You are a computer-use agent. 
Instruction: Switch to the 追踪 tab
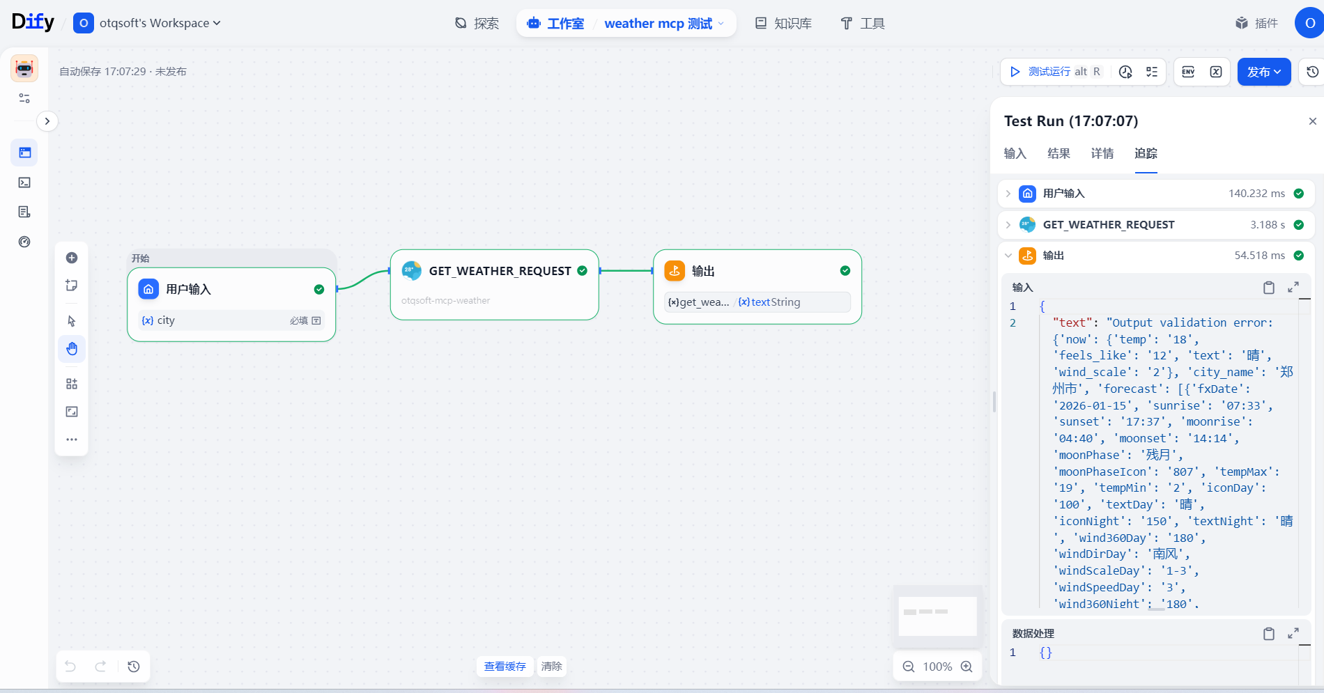[1146, 153]
